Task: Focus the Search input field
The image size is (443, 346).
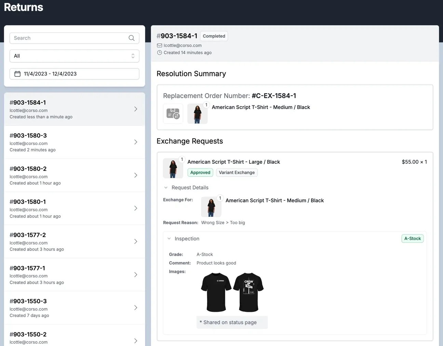Action: 68,38
